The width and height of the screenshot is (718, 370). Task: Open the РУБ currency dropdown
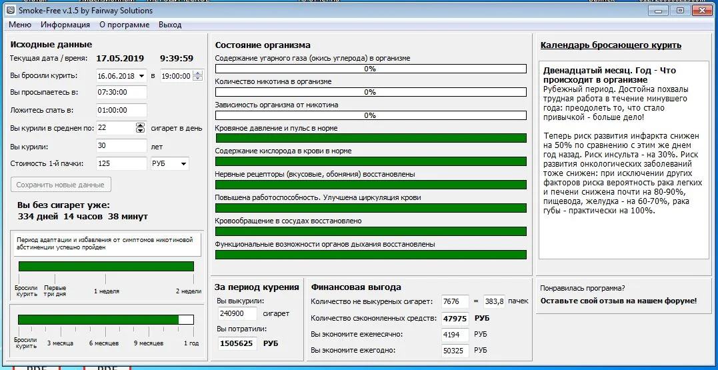click(183, 163)
